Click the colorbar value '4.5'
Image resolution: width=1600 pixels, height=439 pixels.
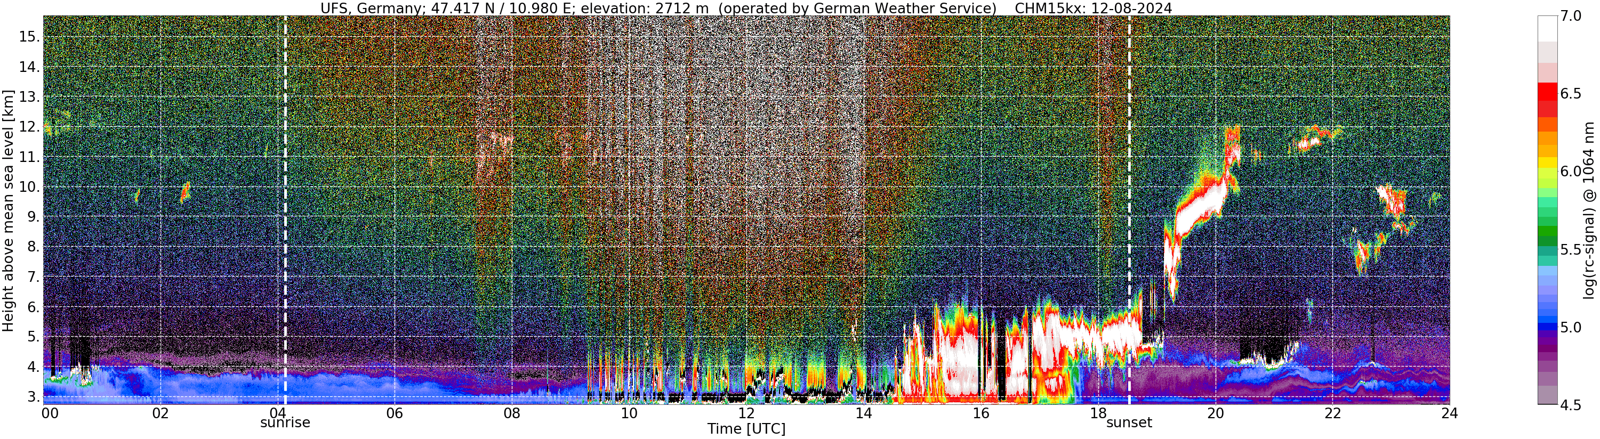click(1571, 405)
